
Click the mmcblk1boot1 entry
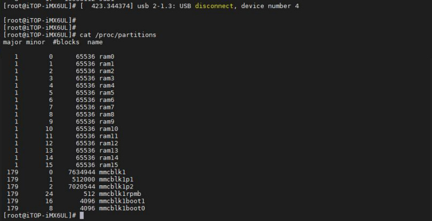click(x=122, y=201)
